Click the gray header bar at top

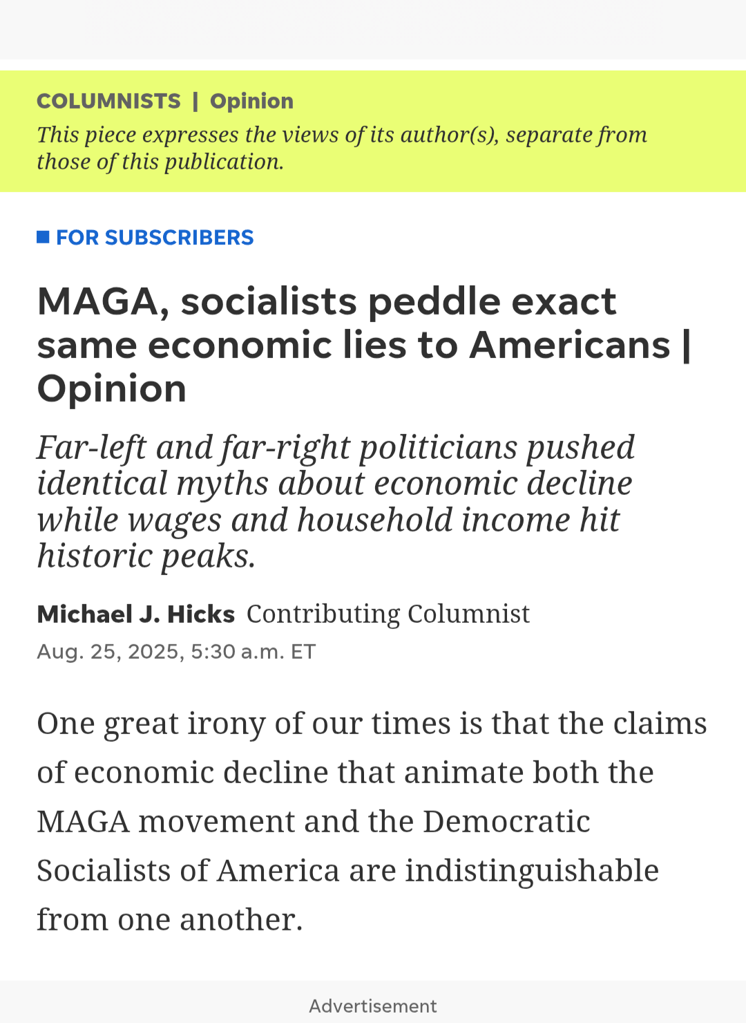pyautogui.click(x=373, y=30)
